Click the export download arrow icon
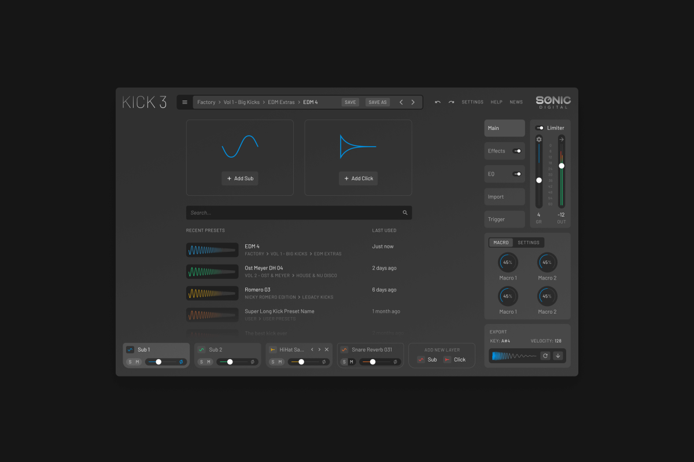 tap(558, 356)
